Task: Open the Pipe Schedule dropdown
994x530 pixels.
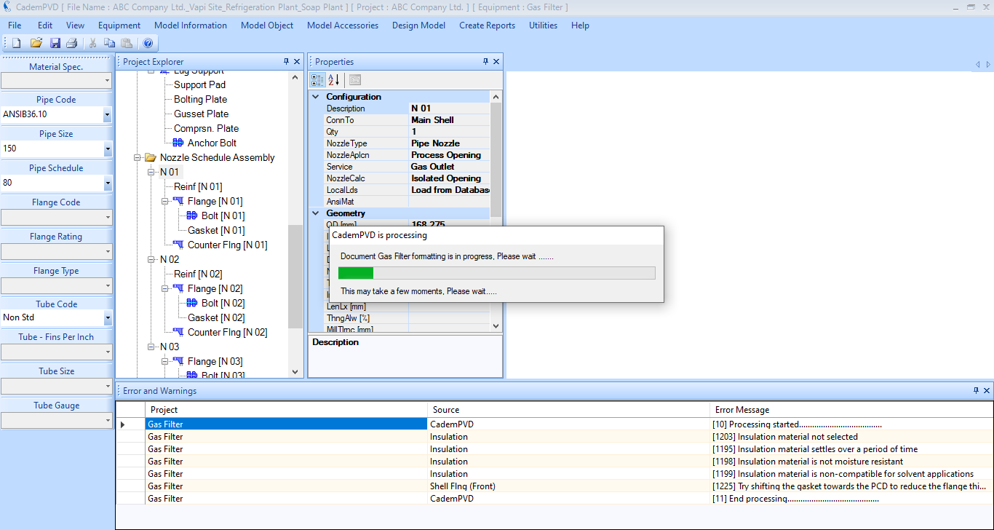Action: coord(107,183)
